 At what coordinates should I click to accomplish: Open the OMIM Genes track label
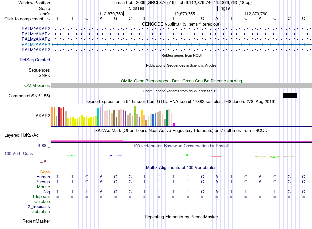(x=37, y=86)
